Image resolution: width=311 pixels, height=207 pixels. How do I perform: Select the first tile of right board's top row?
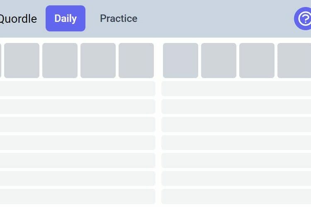click(180, 60)
